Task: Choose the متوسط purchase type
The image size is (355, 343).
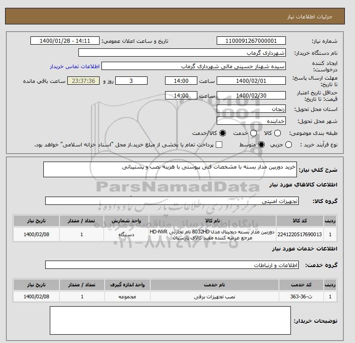Action: tap(261, 145)
